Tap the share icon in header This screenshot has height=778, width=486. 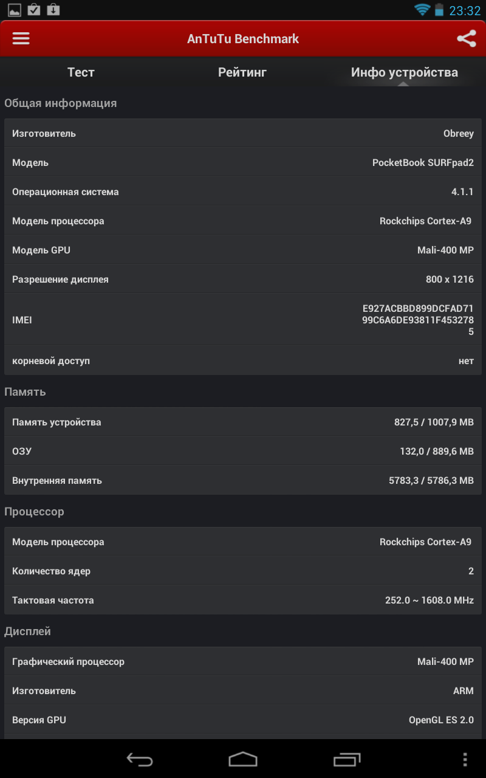click(x=466, y=39)
